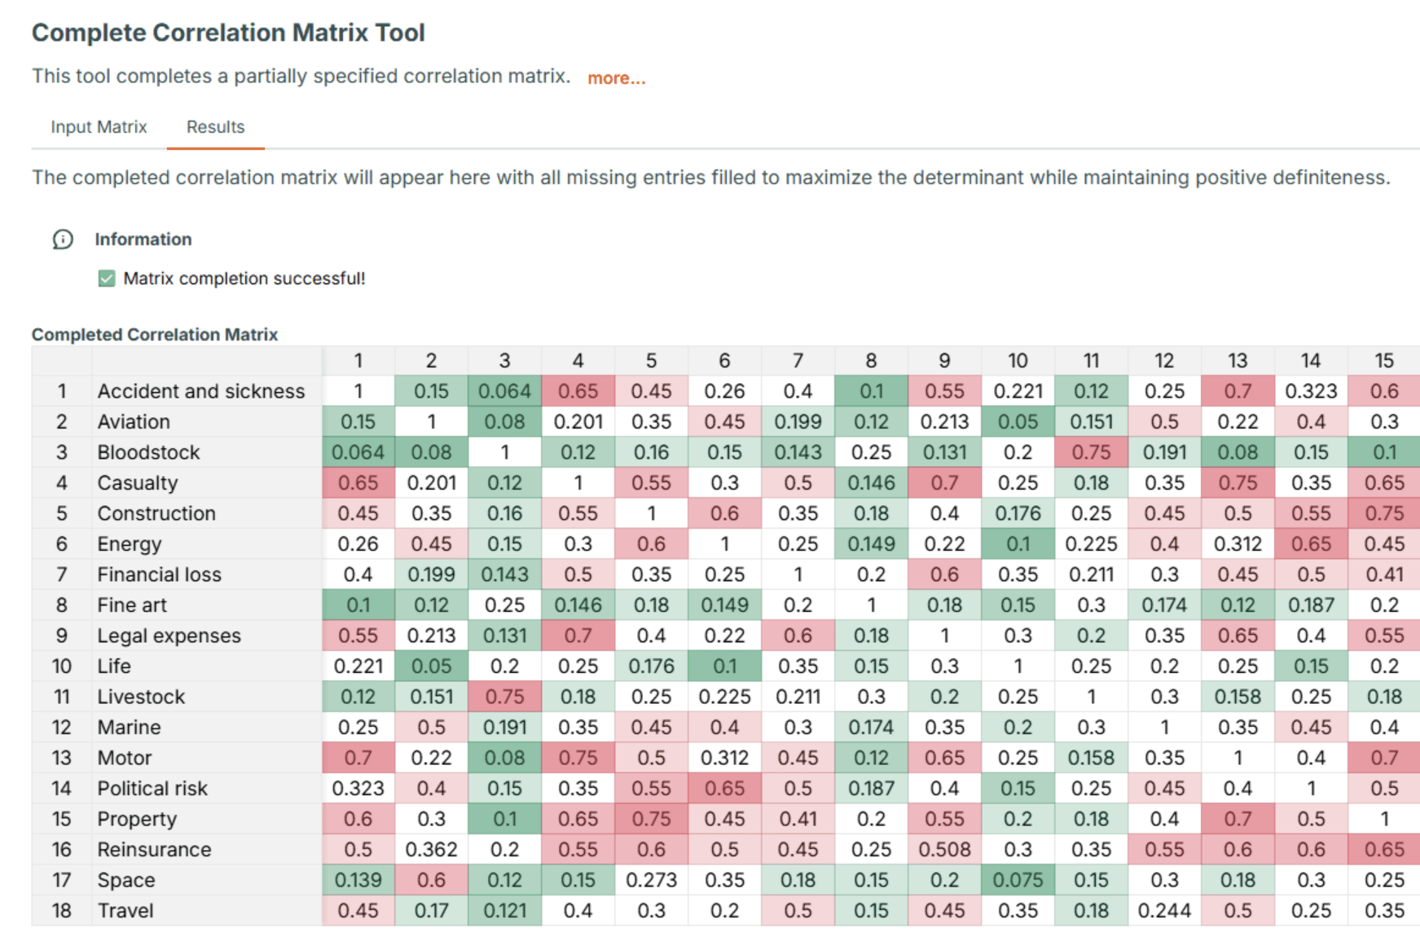Click the Financial loss row label

coord(159,574)
